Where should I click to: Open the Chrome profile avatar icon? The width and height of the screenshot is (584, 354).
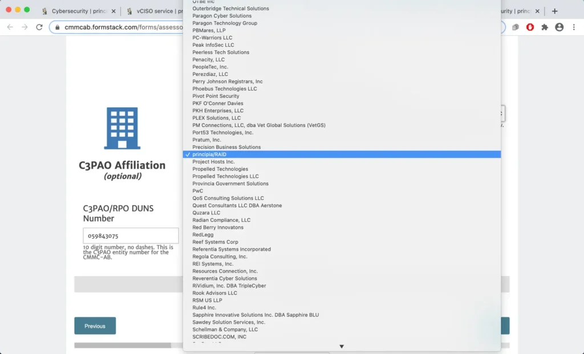coord(559,27)
